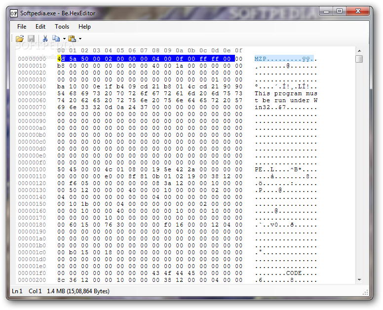Click the status bar resize grip
The image size is (383, 310).
365,292
